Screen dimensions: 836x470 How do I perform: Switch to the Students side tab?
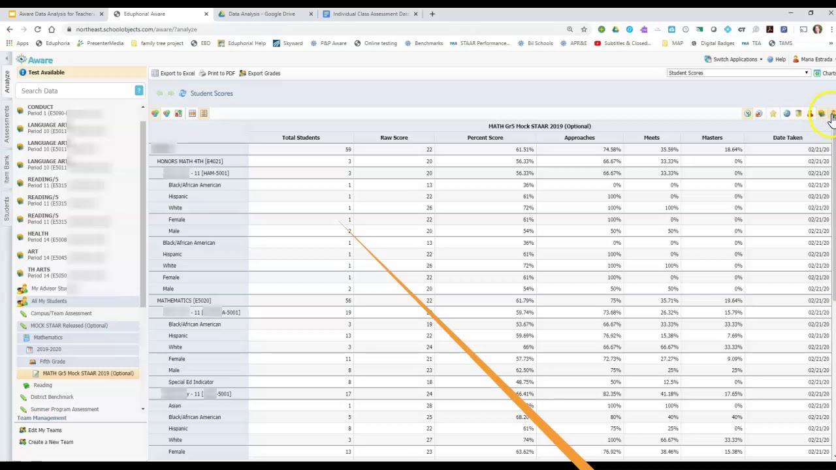tap(7, 208)
